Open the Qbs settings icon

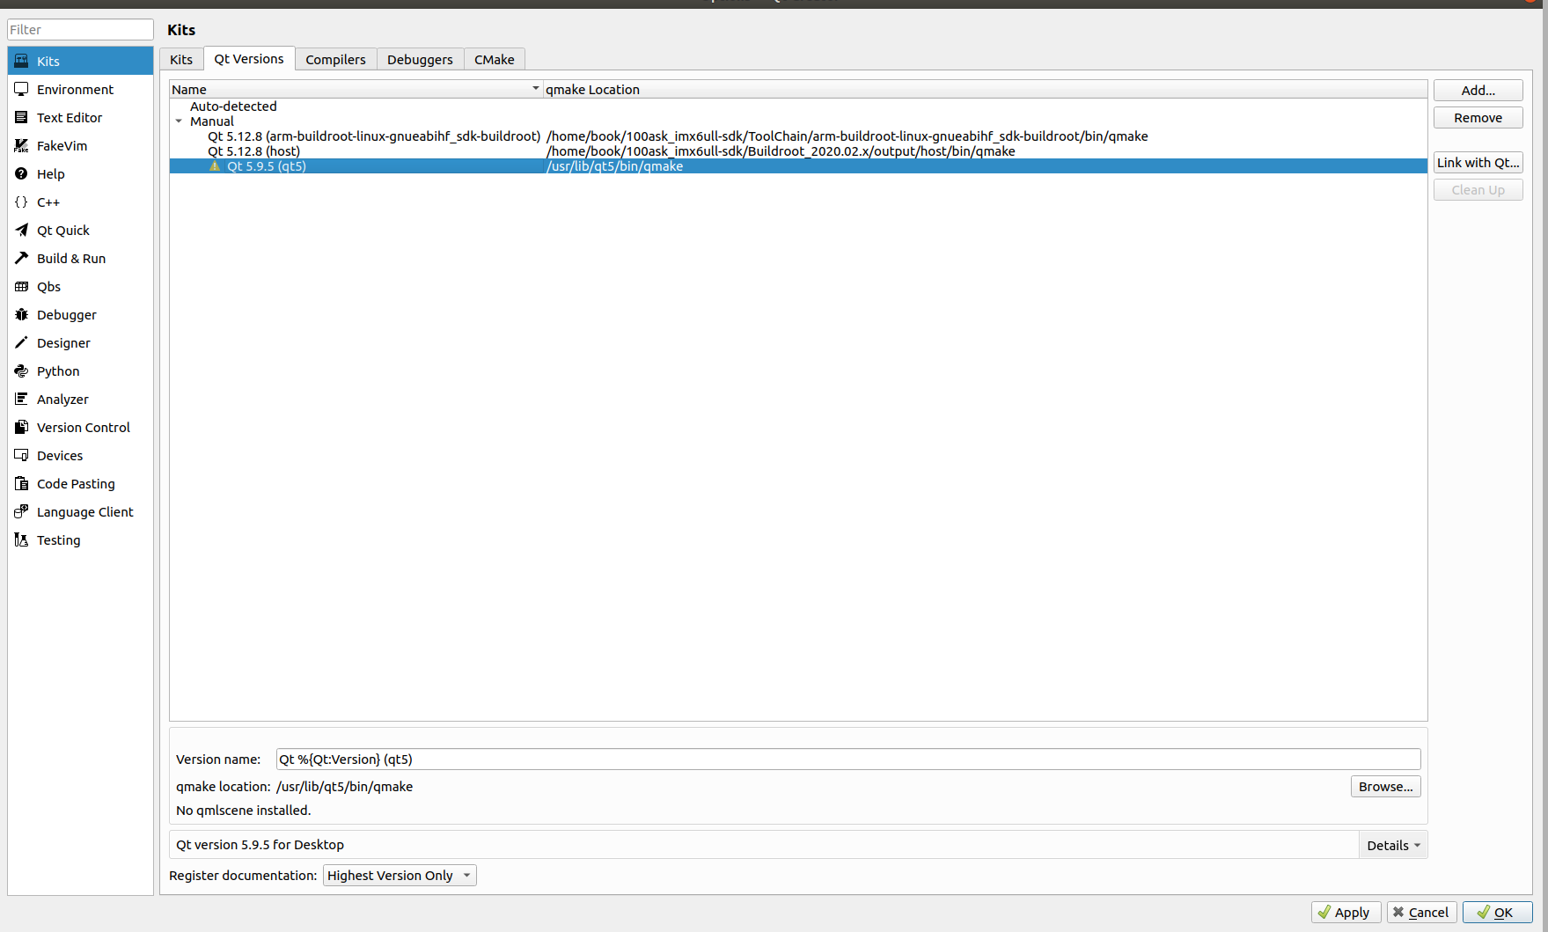[x=21, y=286]
